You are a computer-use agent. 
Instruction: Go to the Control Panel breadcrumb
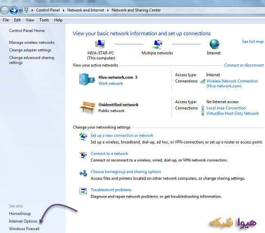[48, 10]
